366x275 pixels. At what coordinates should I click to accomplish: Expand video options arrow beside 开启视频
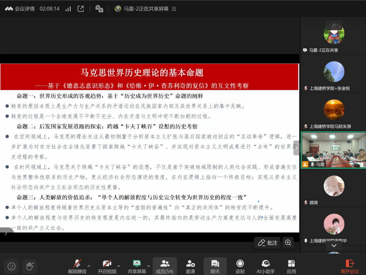pos(119,266)
